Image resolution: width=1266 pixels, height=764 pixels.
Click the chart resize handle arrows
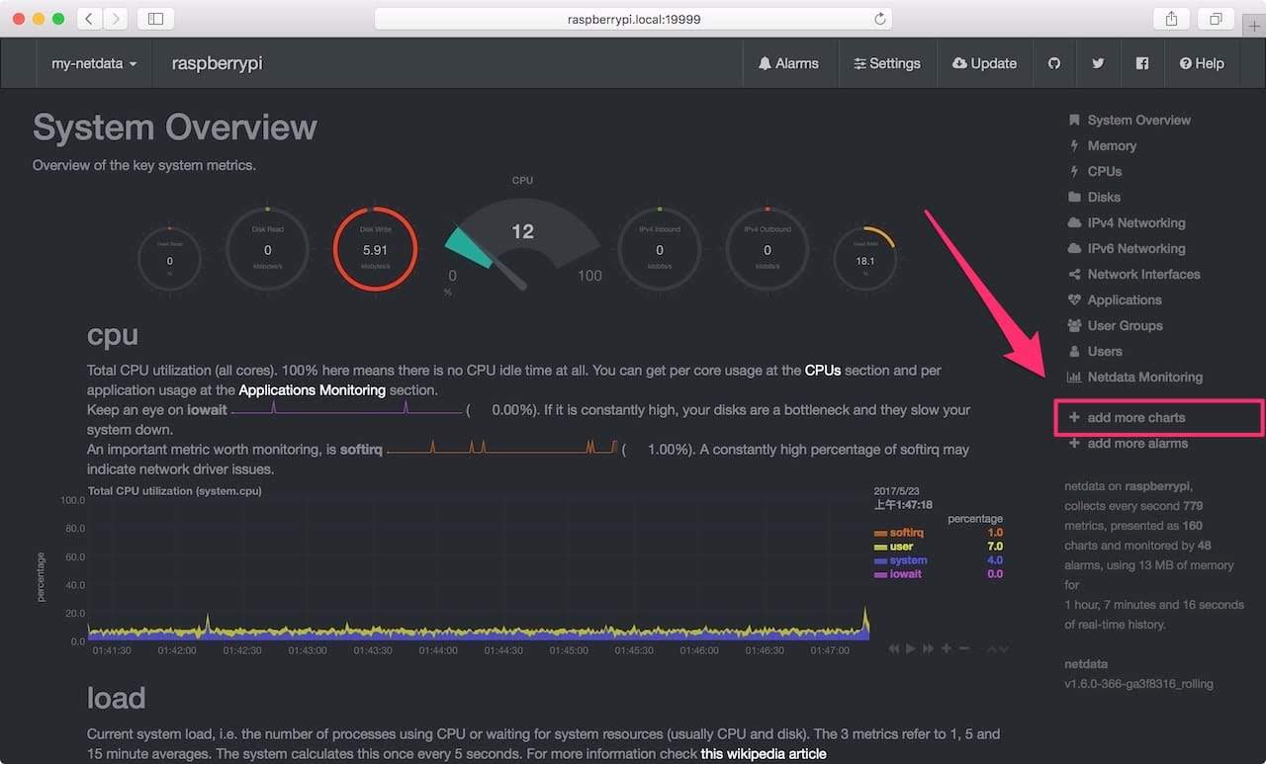click(998, 649)
